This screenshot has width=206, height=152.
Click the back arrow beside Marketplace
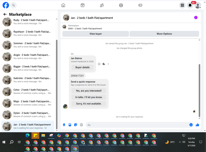coord(5,14)
